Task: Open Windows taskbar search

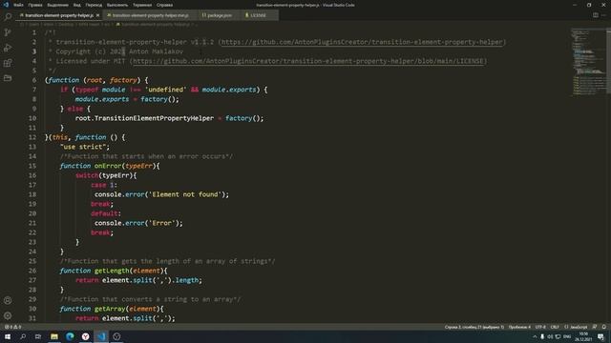Action: (23, 336)
